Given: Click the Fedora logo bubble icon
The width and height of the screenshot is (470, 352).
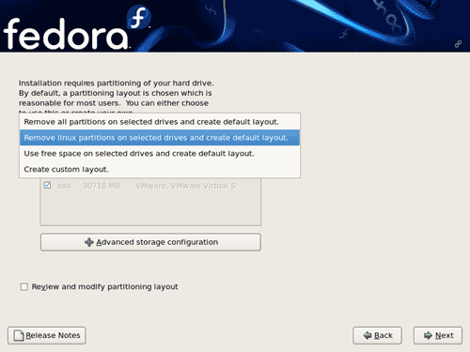Looking at the screenshot, I should [x=139, y=17].
